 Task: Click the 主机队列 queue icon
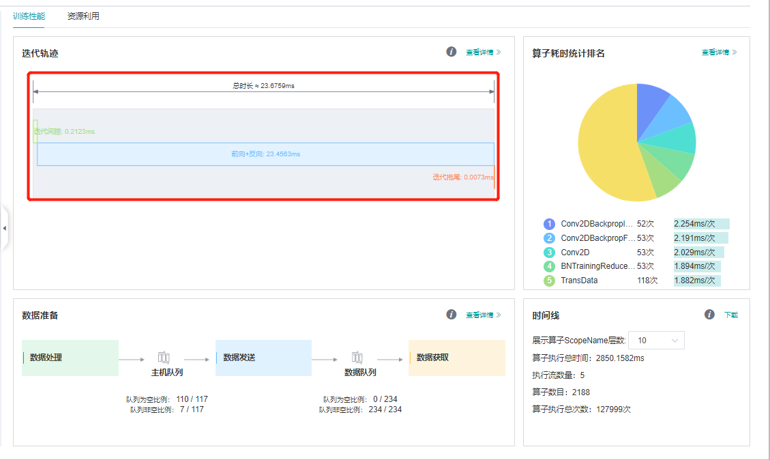[164, 357]
